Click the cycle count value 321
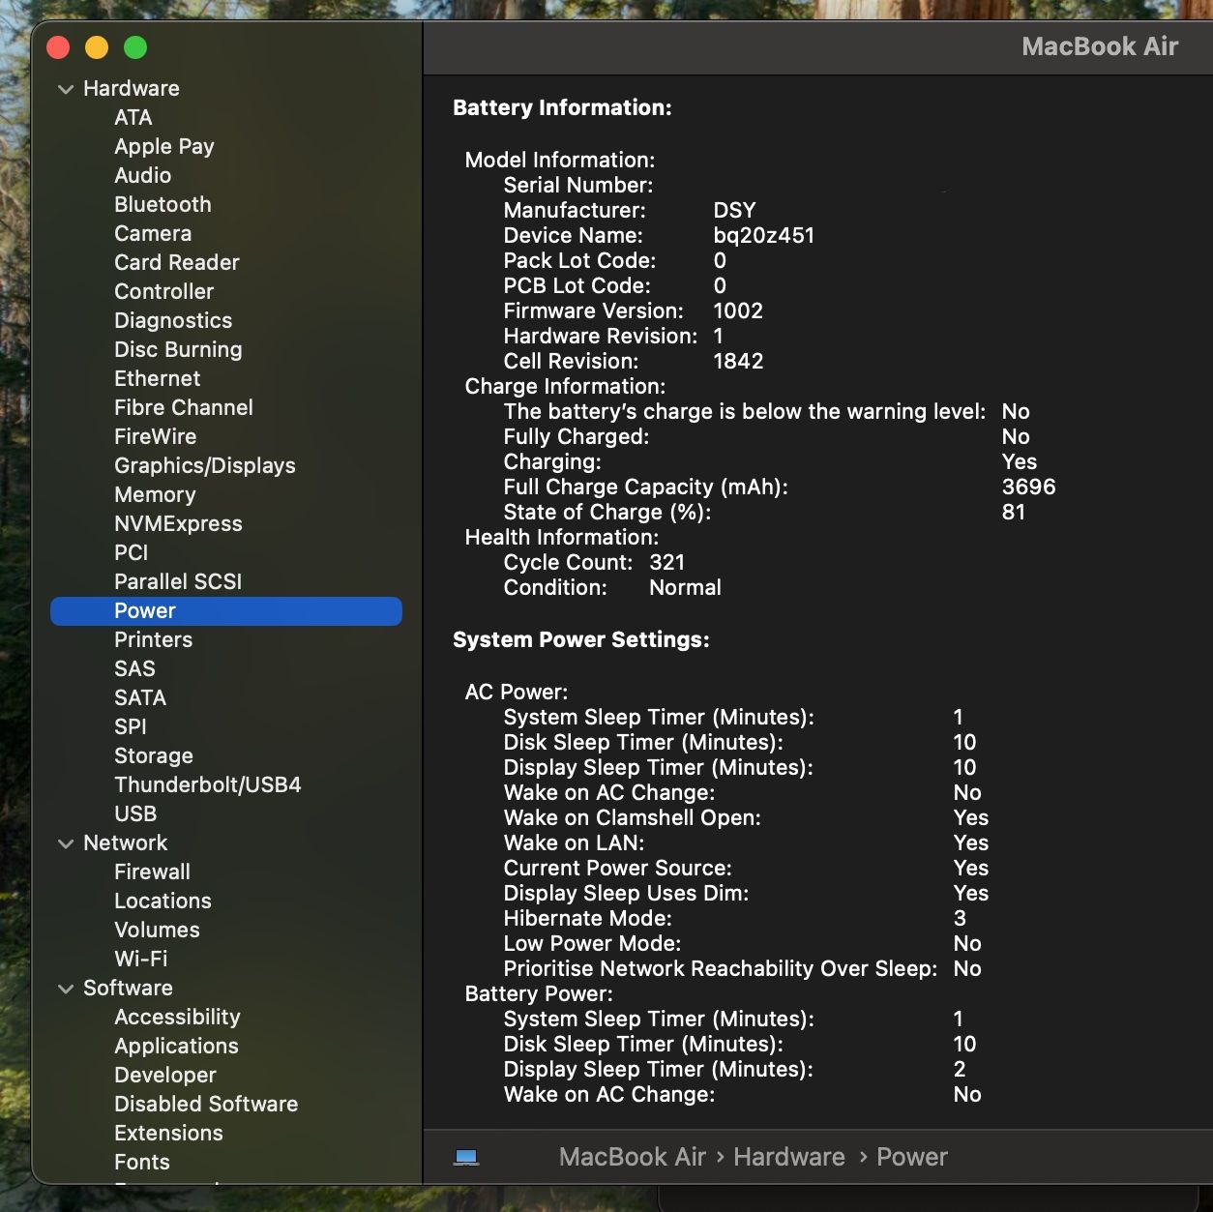The image size is (1213, 1212). [x=667, y=563]
